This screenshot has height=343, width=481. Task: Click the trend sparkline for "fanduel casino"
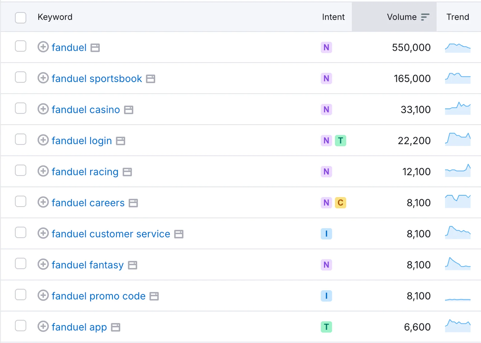click(x=457, y=109)
